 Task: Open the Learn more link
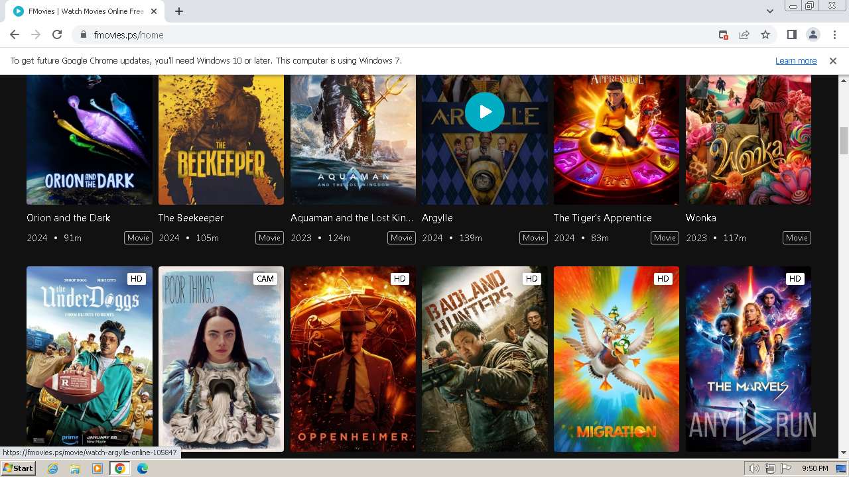pyautogui.click(x=796, y=61)
